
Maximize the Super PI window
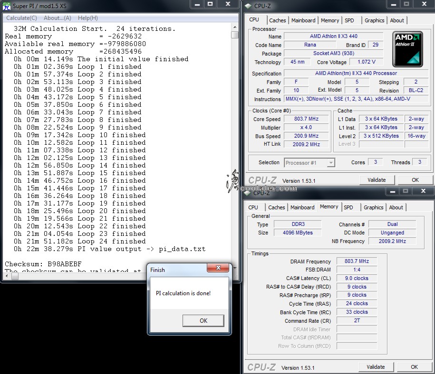point(210,4)
